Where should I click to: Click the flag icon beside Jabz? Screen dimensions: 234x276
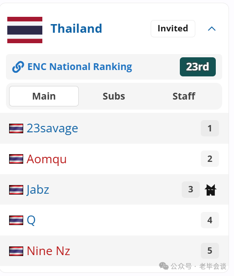[x=16, y=190]
